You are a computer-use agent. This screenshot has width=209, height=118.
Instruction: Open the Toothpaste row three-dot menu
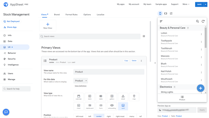click(x=201, y=42)
